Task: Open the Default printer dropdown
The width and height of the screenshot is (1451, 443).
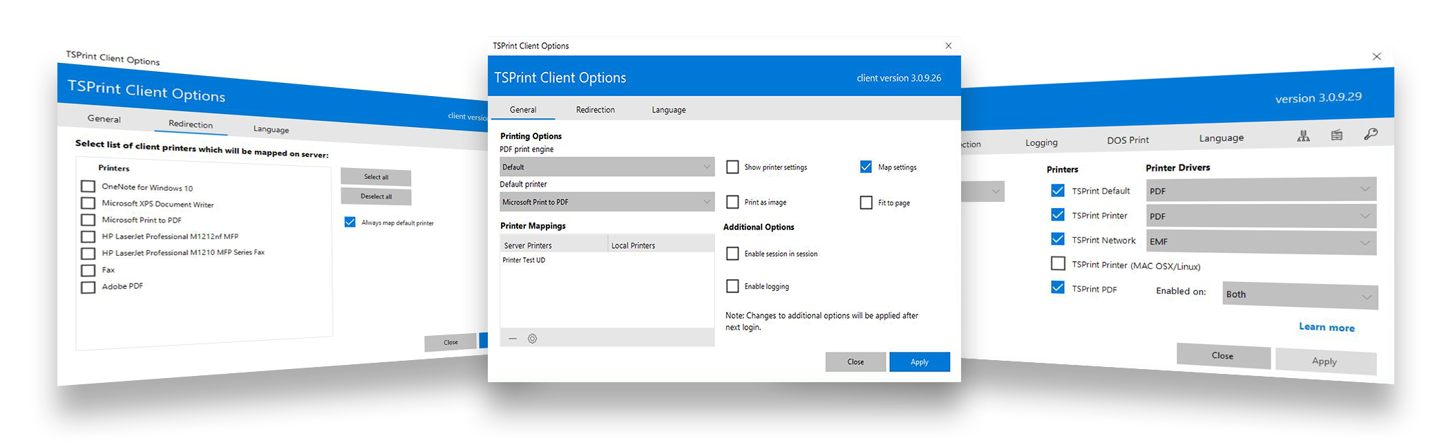Action: [607, 202]
